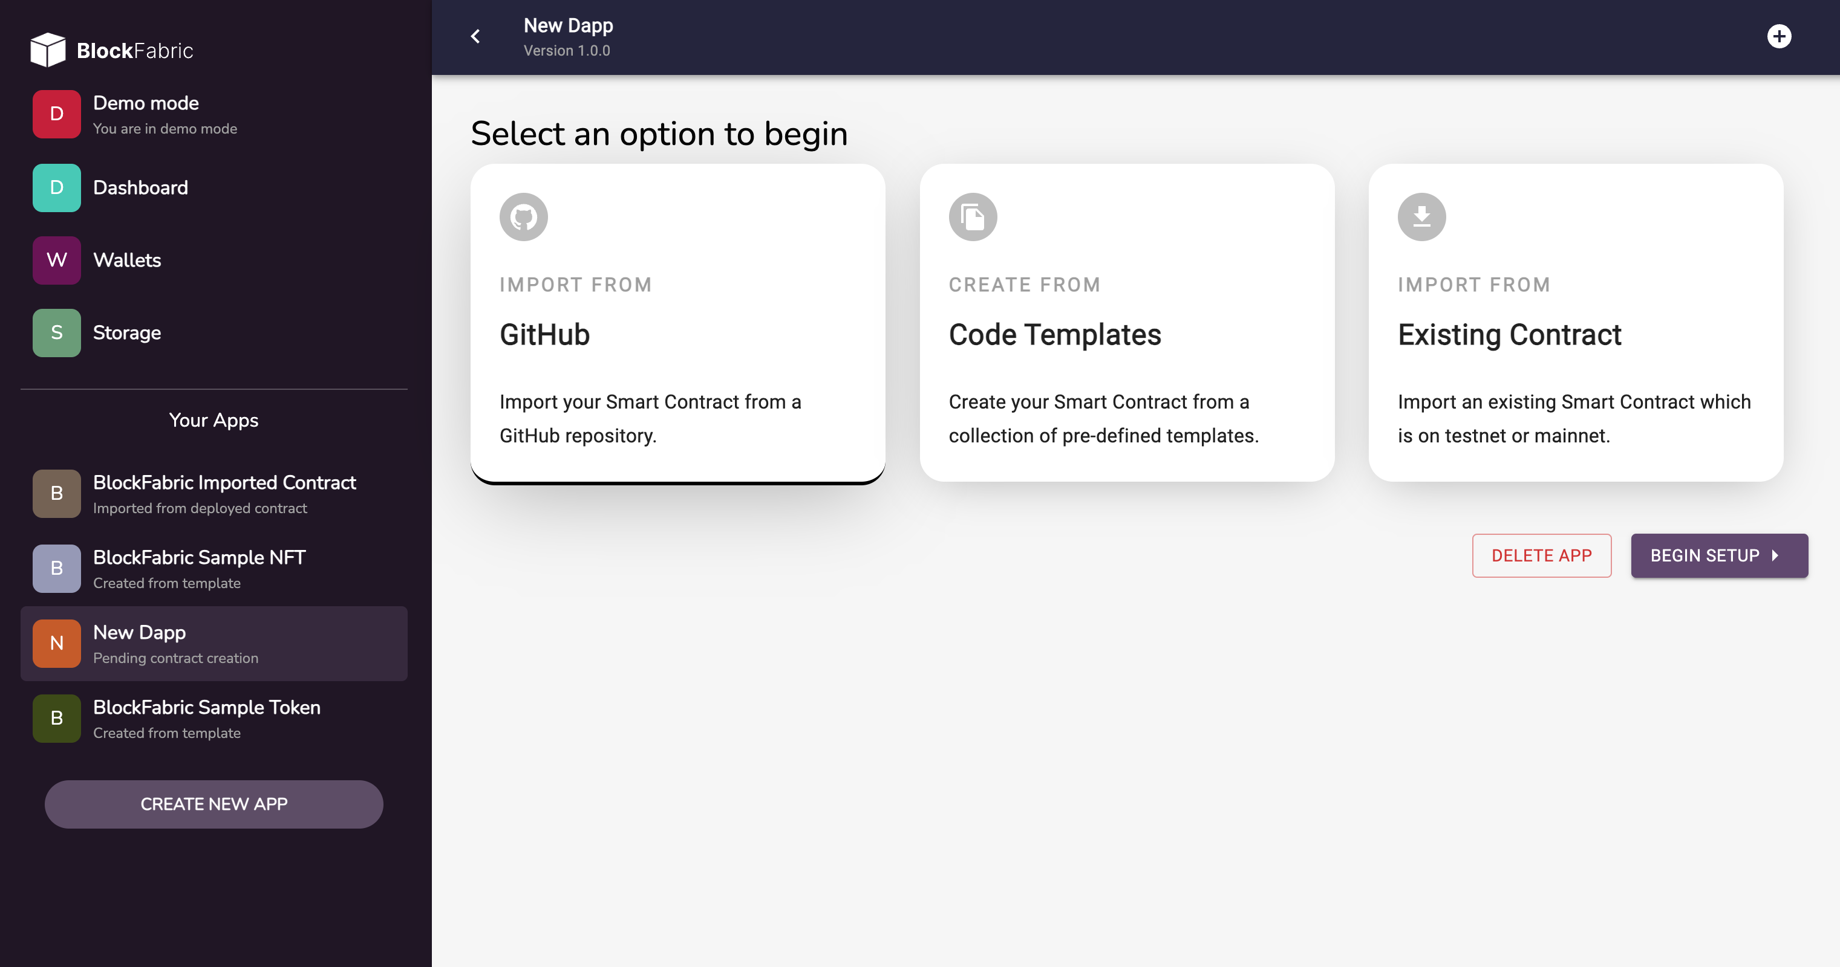This screenshot has height=967, width=1840.
Task: Click the DELETE APP button
Action: [1541, 555]
